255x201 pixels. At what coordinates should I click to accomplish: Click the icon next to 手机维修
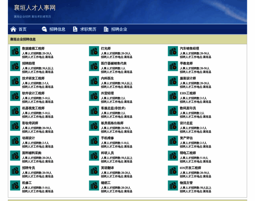[94, 141]
